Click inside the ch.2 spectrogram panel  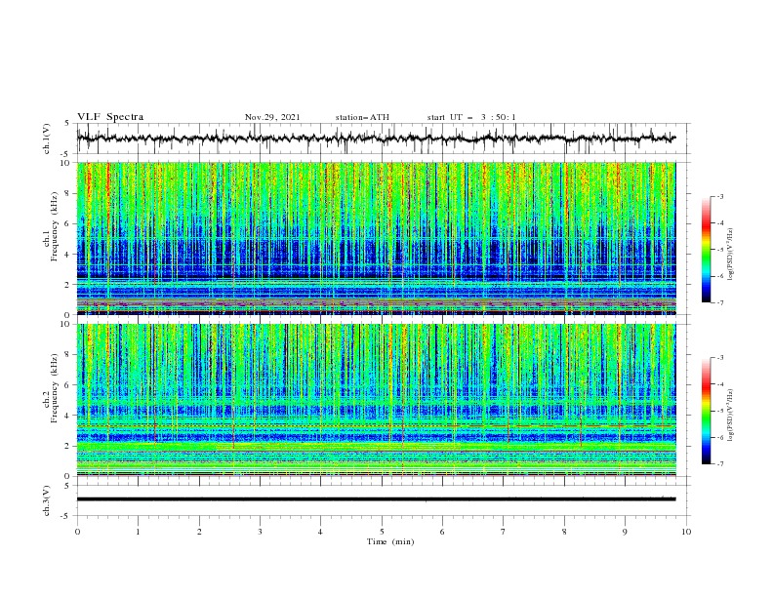[376, 400]
